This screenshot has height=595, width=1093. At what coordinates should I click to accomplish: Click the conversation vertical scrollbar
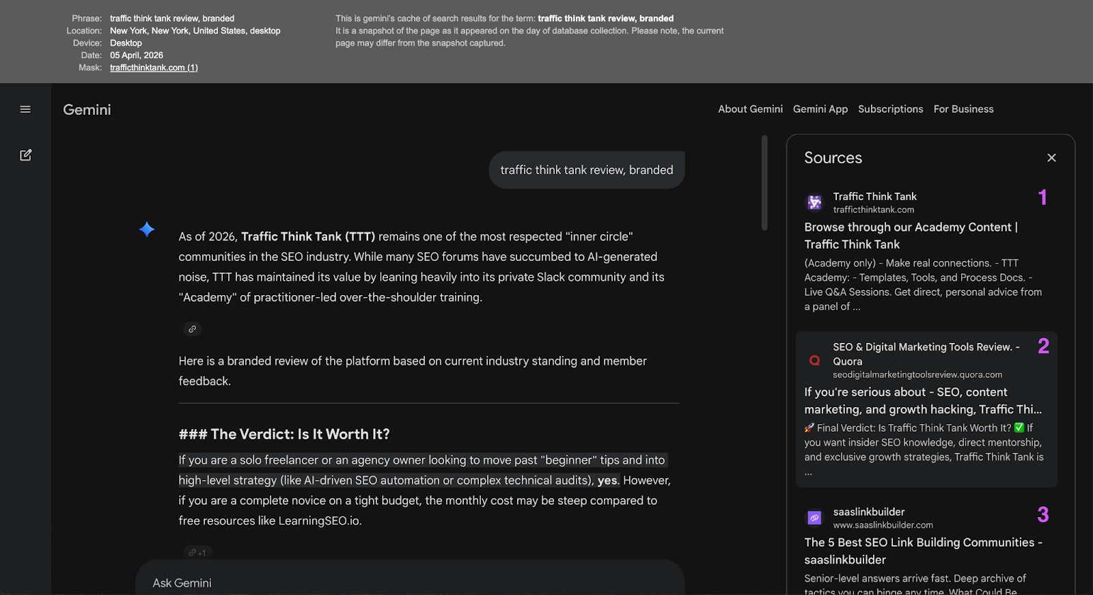(764, 183)
